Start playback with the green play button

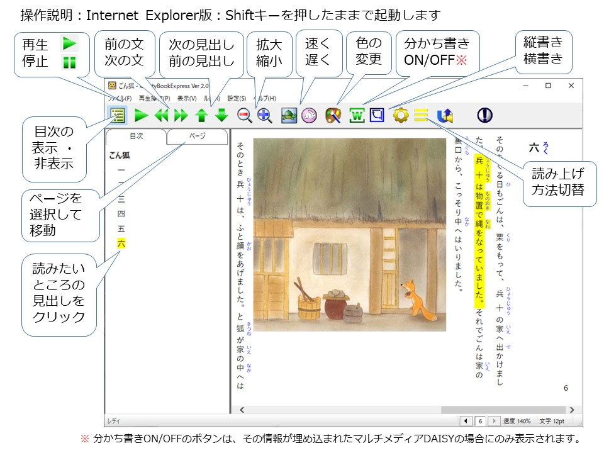tap(141, 115)
